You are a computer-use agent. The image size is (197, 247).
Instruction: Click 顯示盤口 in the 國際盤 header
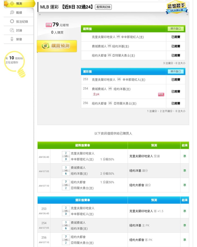point(176,29)
